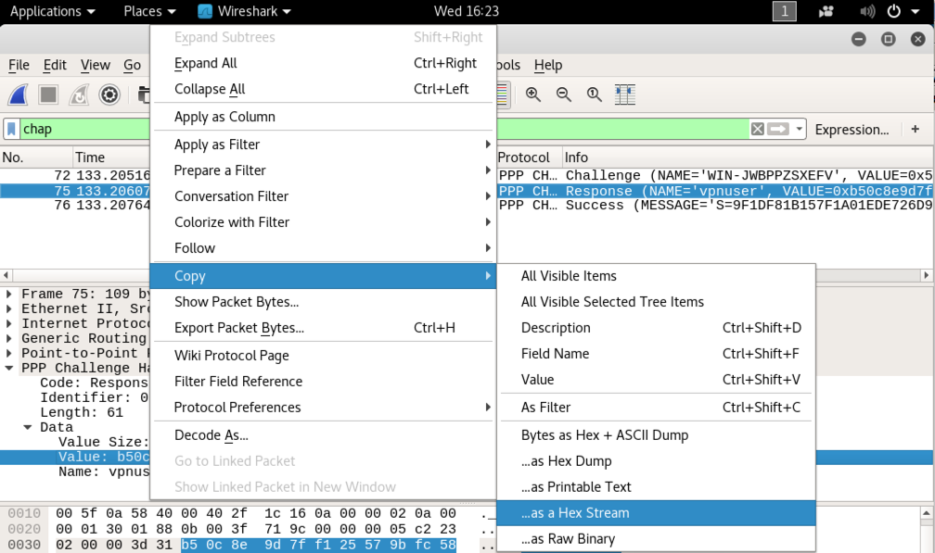Open Conversation Filter submenu
Screen dimensions: 935x553
(324, 196)
